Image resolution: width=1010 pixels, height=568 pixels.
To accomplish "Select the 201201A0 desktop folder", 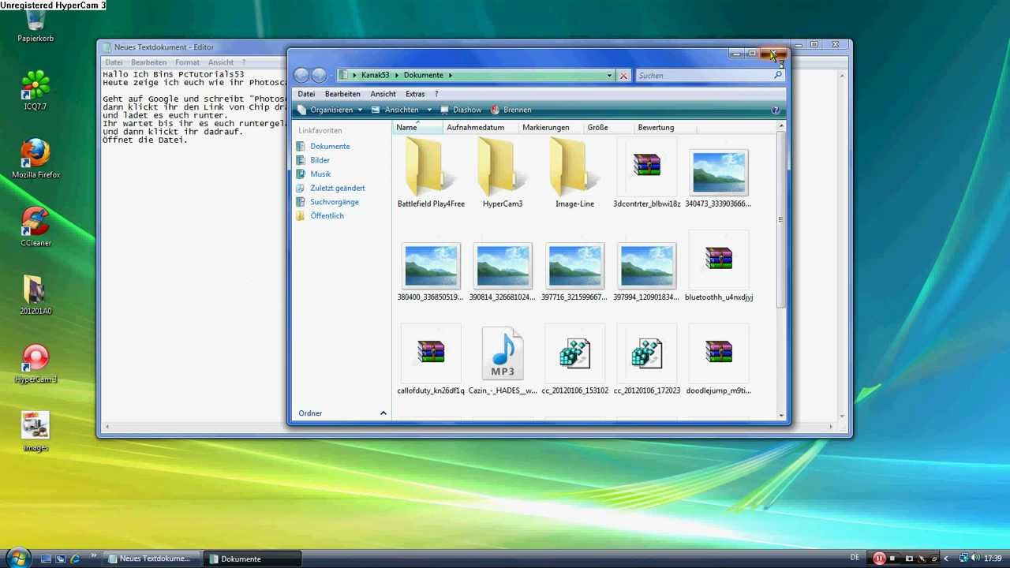I will [x=36, y=294].
